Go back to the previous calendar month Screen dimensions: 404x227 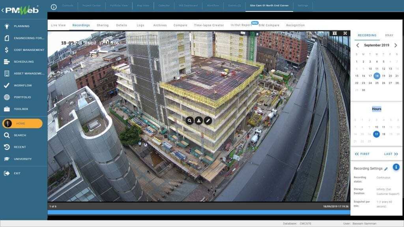[358, 45]
